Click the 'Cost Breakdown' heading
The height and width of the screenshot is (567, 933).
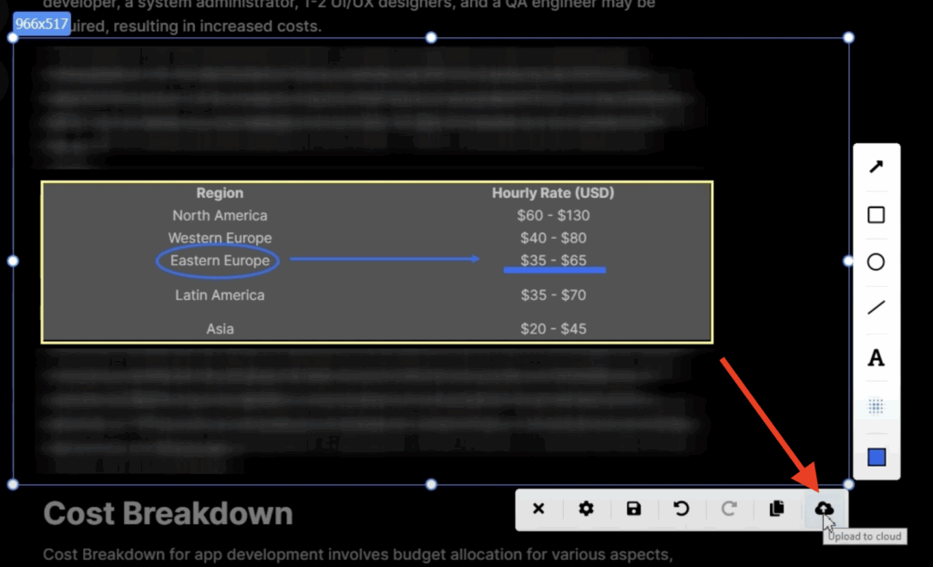(x=168, y=513)
